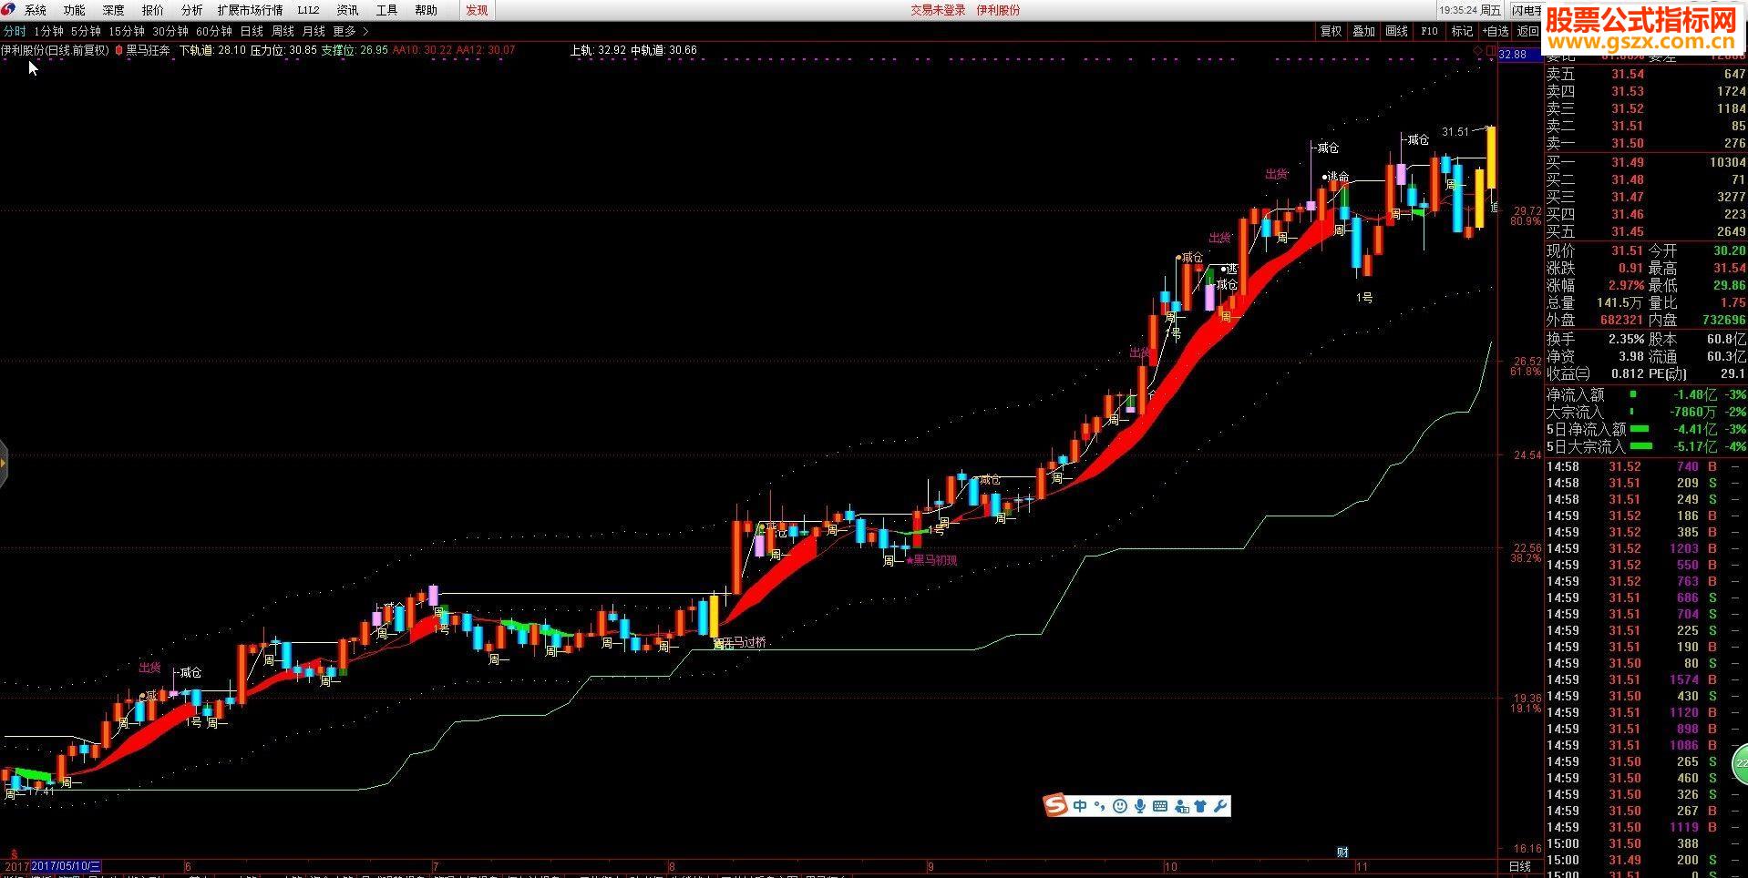Click the 净流入额 -1.48亿 row
1748x878 pixels.
[1646, 394]
